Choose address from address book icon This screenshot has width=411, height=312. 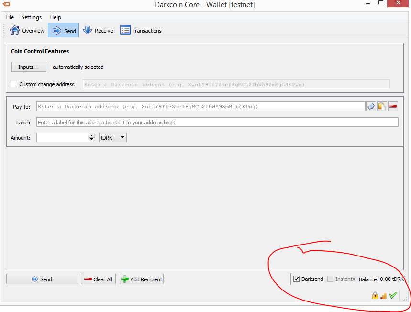(371, 106)
